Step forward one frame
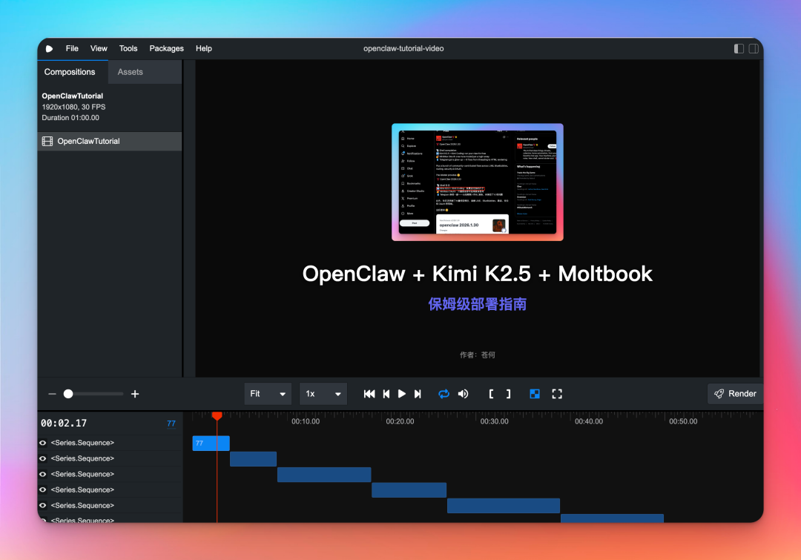 coord(418,394)
